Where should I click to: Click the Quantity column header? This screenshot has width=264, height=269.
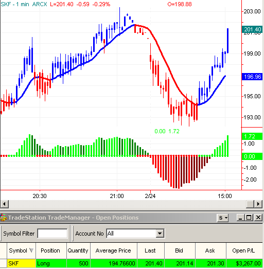point(78,250)
